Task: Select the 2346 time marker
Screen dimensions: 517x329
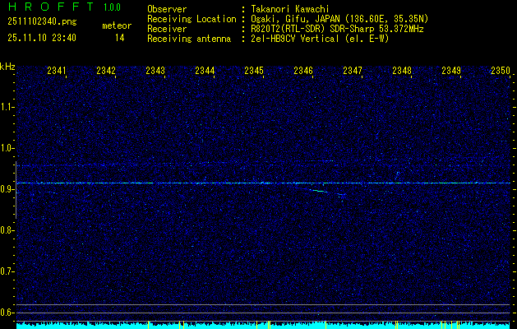Action: point(303,72)
